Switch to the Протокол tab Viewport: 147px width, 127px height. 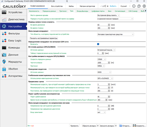pos(63,11)
